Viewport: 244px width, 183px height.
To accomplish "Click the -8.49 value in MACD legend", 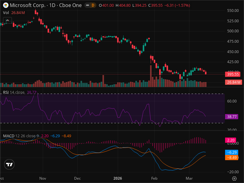I will 66,136.
